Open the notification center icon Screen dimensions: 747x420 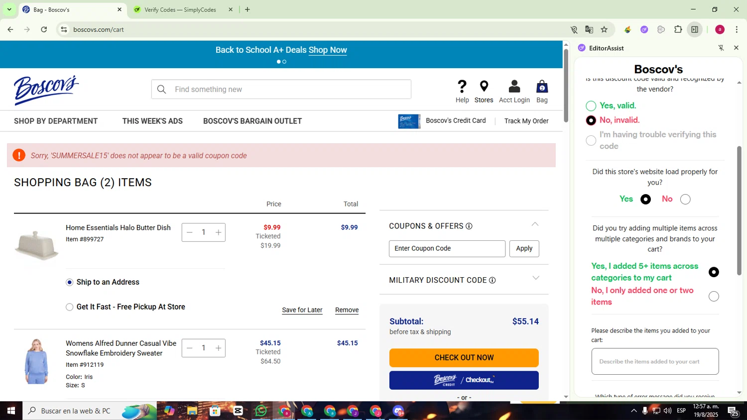[733, 411]
